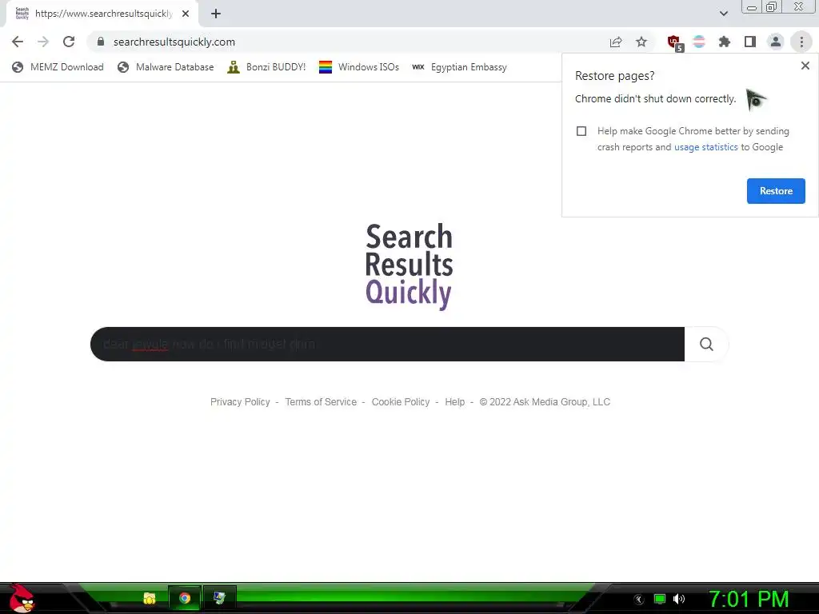Open the uBlock Origin extension icon
This screenshot has height=614, width=819.
(675, 43)
